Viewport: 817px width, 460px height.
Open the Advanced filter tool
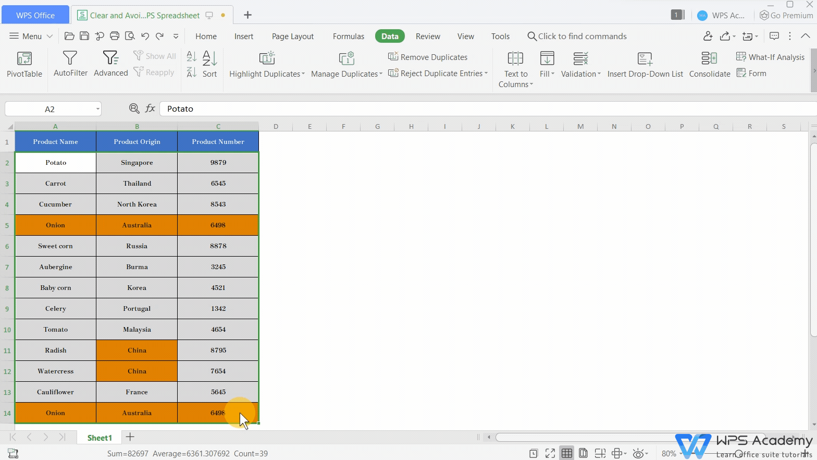(110, 58)
